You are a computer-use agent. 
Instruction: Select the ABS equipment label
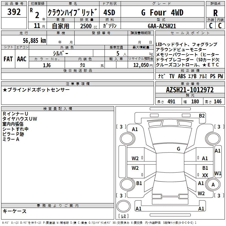(x=182, y=76)
